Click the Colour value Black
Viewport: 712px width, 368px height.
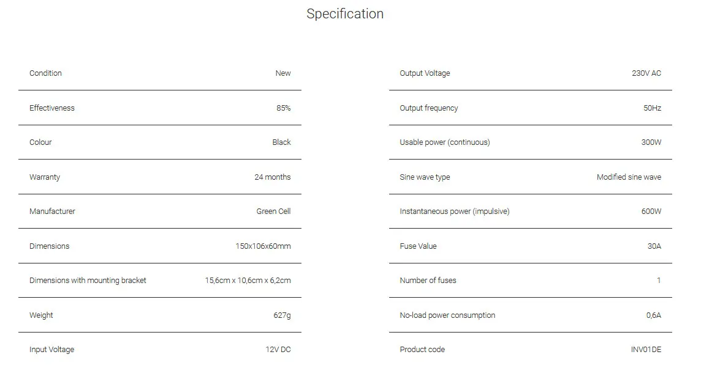tap(281, 142)
